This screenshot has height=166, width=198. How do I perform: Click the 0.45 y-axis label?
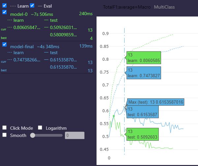(x=104, y=149)
